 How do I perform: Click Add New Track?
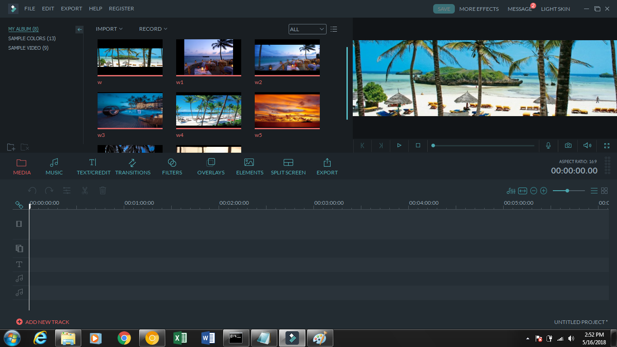click(x=43, y=322)
